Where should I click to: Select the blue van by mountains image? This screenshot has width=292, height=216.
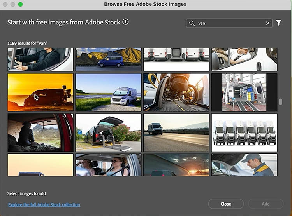tap(108, 59)
